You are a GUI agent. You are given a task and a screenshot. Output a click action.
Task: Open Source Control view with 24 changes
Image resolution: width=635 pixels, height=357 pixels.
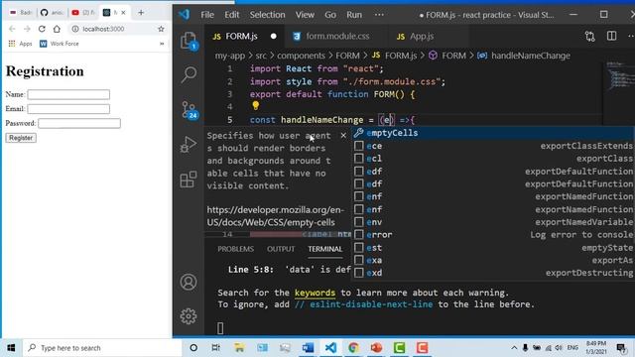(189, 110)
